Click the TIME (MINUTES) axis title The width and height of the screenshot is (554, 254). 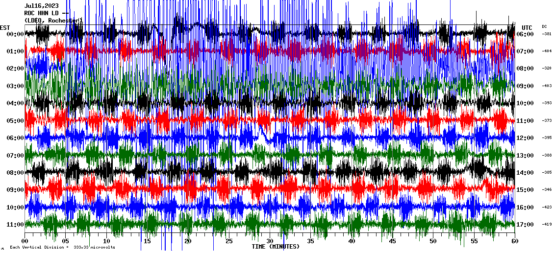point(276,247)
